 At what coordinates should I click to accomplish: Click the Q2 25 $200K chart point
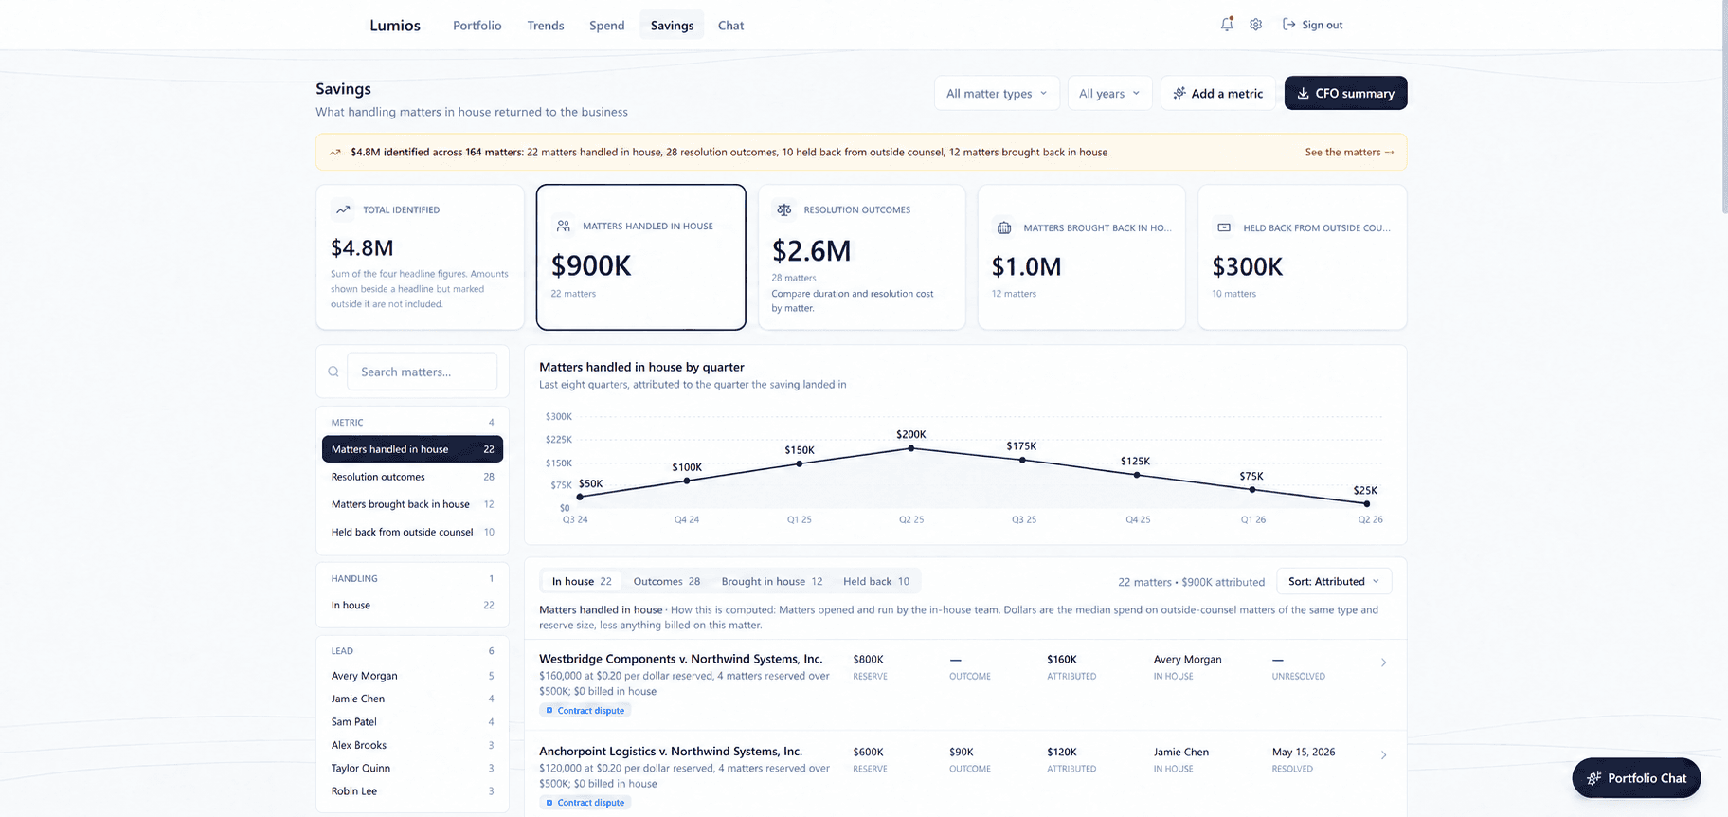[x=911, y=448]
